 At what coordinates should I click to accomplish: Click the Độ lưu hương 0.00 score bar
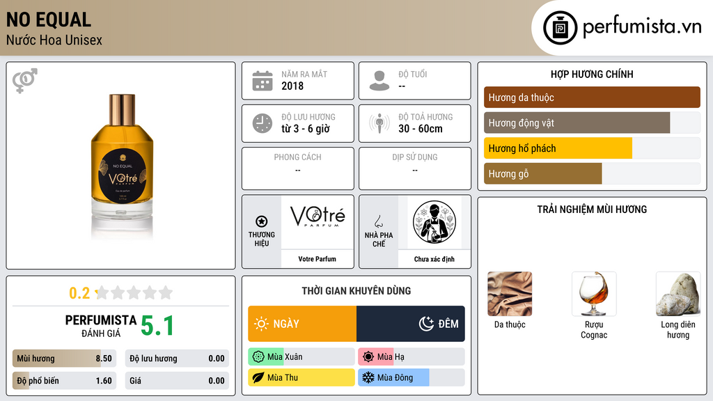coord(177,359)
